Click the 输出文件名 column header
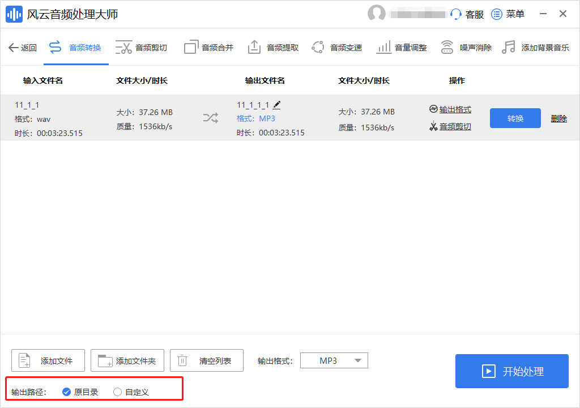 (265, 80)
